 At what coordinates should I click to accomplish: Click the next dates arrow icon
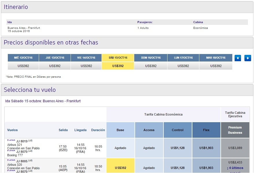248,58
